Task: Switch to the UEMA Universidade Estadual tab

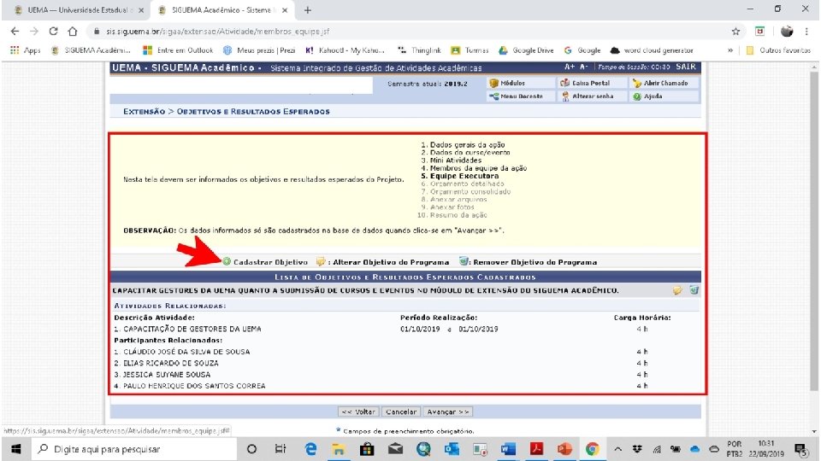Action: (x=77, y=10)
